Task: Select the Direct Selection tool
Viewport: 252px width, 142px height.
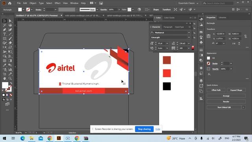Action: pos(10,21)
